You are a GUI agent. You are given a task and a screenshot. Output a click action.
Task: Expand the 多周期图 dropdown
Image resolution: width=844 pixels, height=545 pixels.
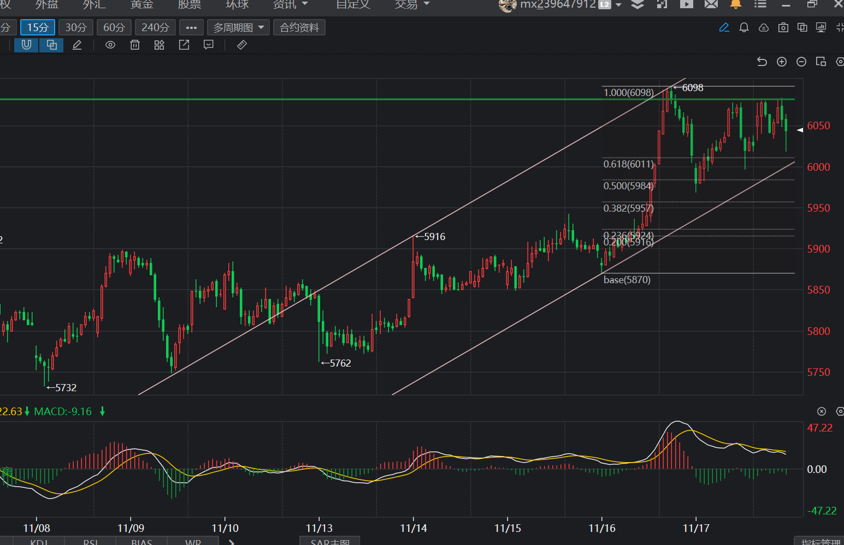(x=238, y=27)
